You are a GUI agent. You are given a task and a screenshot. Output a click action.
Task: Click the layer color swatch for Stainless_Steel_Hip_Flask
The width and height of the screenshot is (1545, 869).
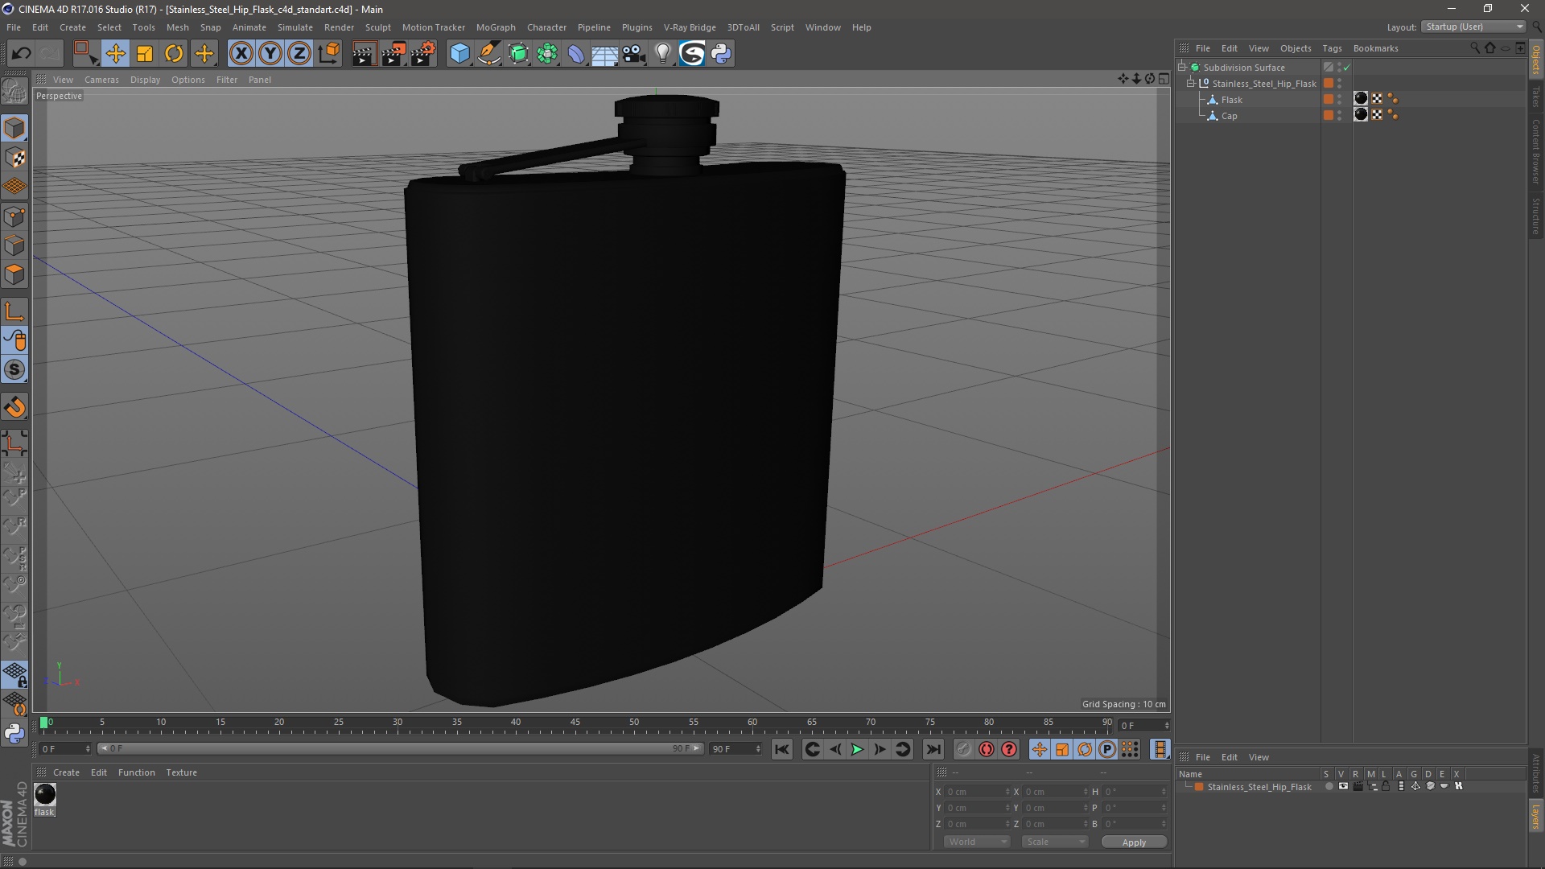coord(1199,787)
